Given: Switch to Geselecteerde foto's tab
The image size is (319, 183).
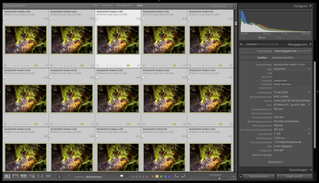Looking at the screenshot, I should tap(282, 58).
